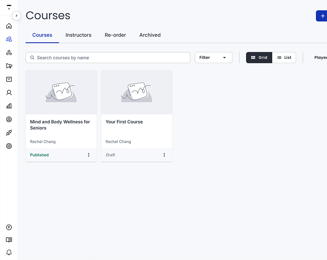The height and width of the screenshot is (260, 327).
Task: Open the bar chart analytics icon
Action: (9, 106)
